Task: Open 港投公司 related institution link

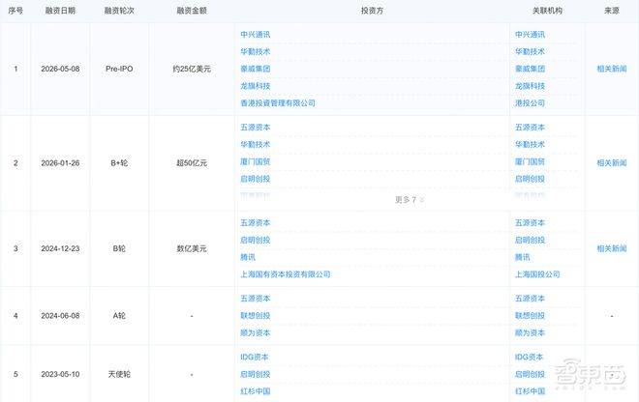Action: (530, 103)
